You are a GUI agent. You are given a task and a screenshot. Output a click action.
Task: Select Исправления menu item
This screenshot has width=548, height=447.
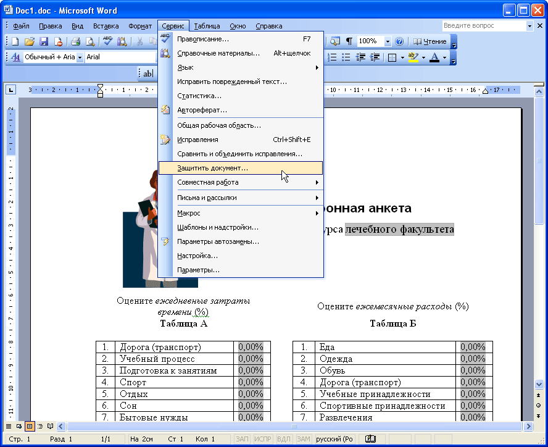(241, 140)
